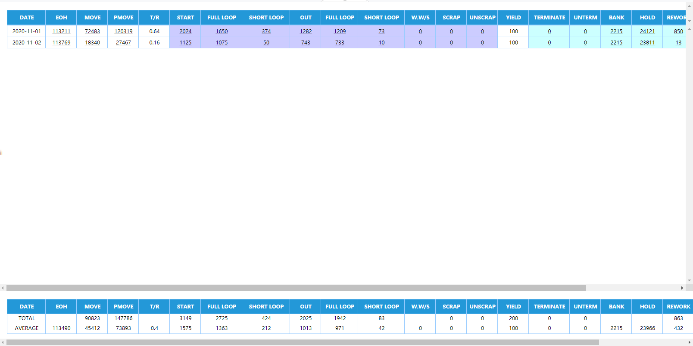Select total START value 3149
Screen dimensions: 693x346
[185, 318]
